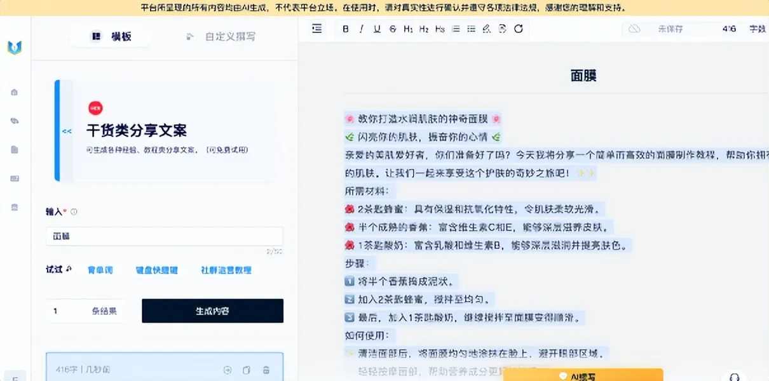Try the 社群运营教程 example link

[x=226, y=270]
